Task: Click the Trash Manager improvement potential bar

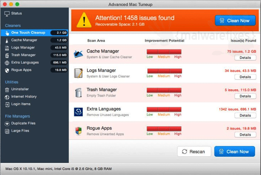Action: 164,90
